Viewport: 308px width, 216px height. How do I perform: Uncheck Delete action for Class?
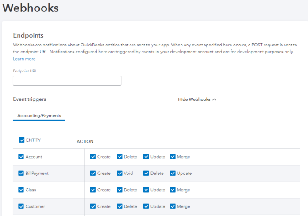119,190
